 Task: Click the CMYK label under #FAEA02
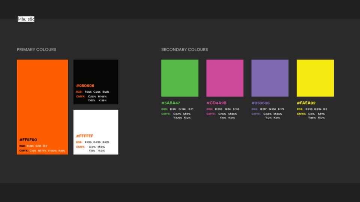pos(301,114)
